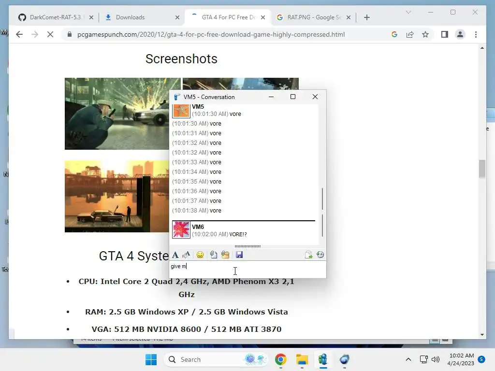Bookmark this page with the star icon
495x371 pixels.
(425, 34)
